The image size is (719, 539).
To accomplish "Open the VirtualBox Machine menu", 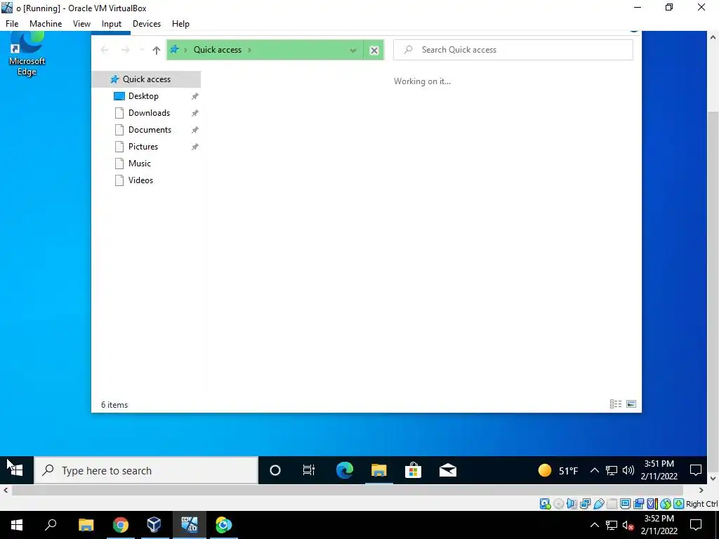I will [46, 24].
